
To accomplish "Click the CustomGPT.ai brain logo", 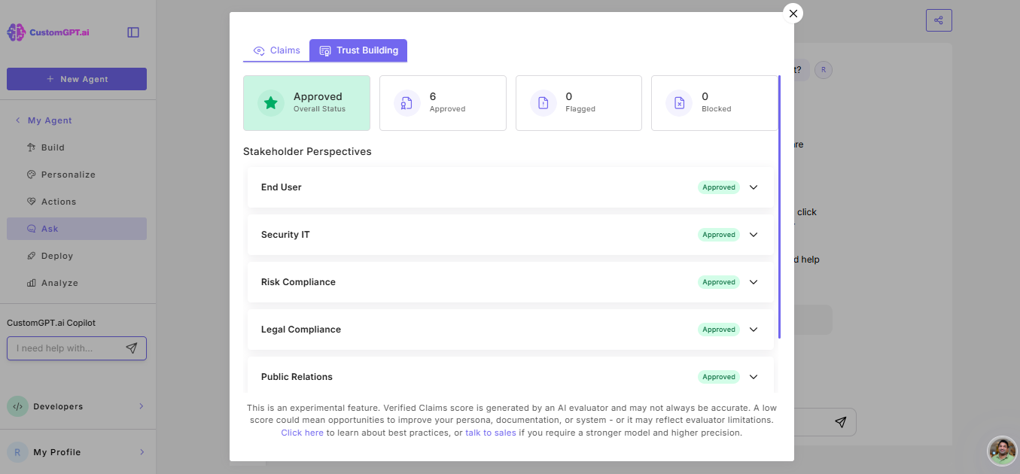I will click(15, 32).
